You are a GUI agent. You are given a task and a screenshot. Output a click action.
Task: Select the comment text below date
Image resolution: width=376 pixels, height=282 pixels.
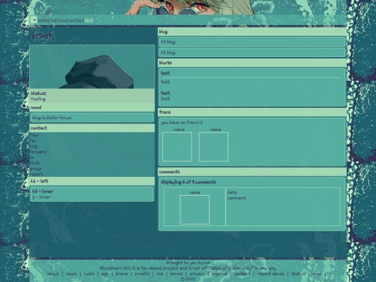(x=237, y=198)
